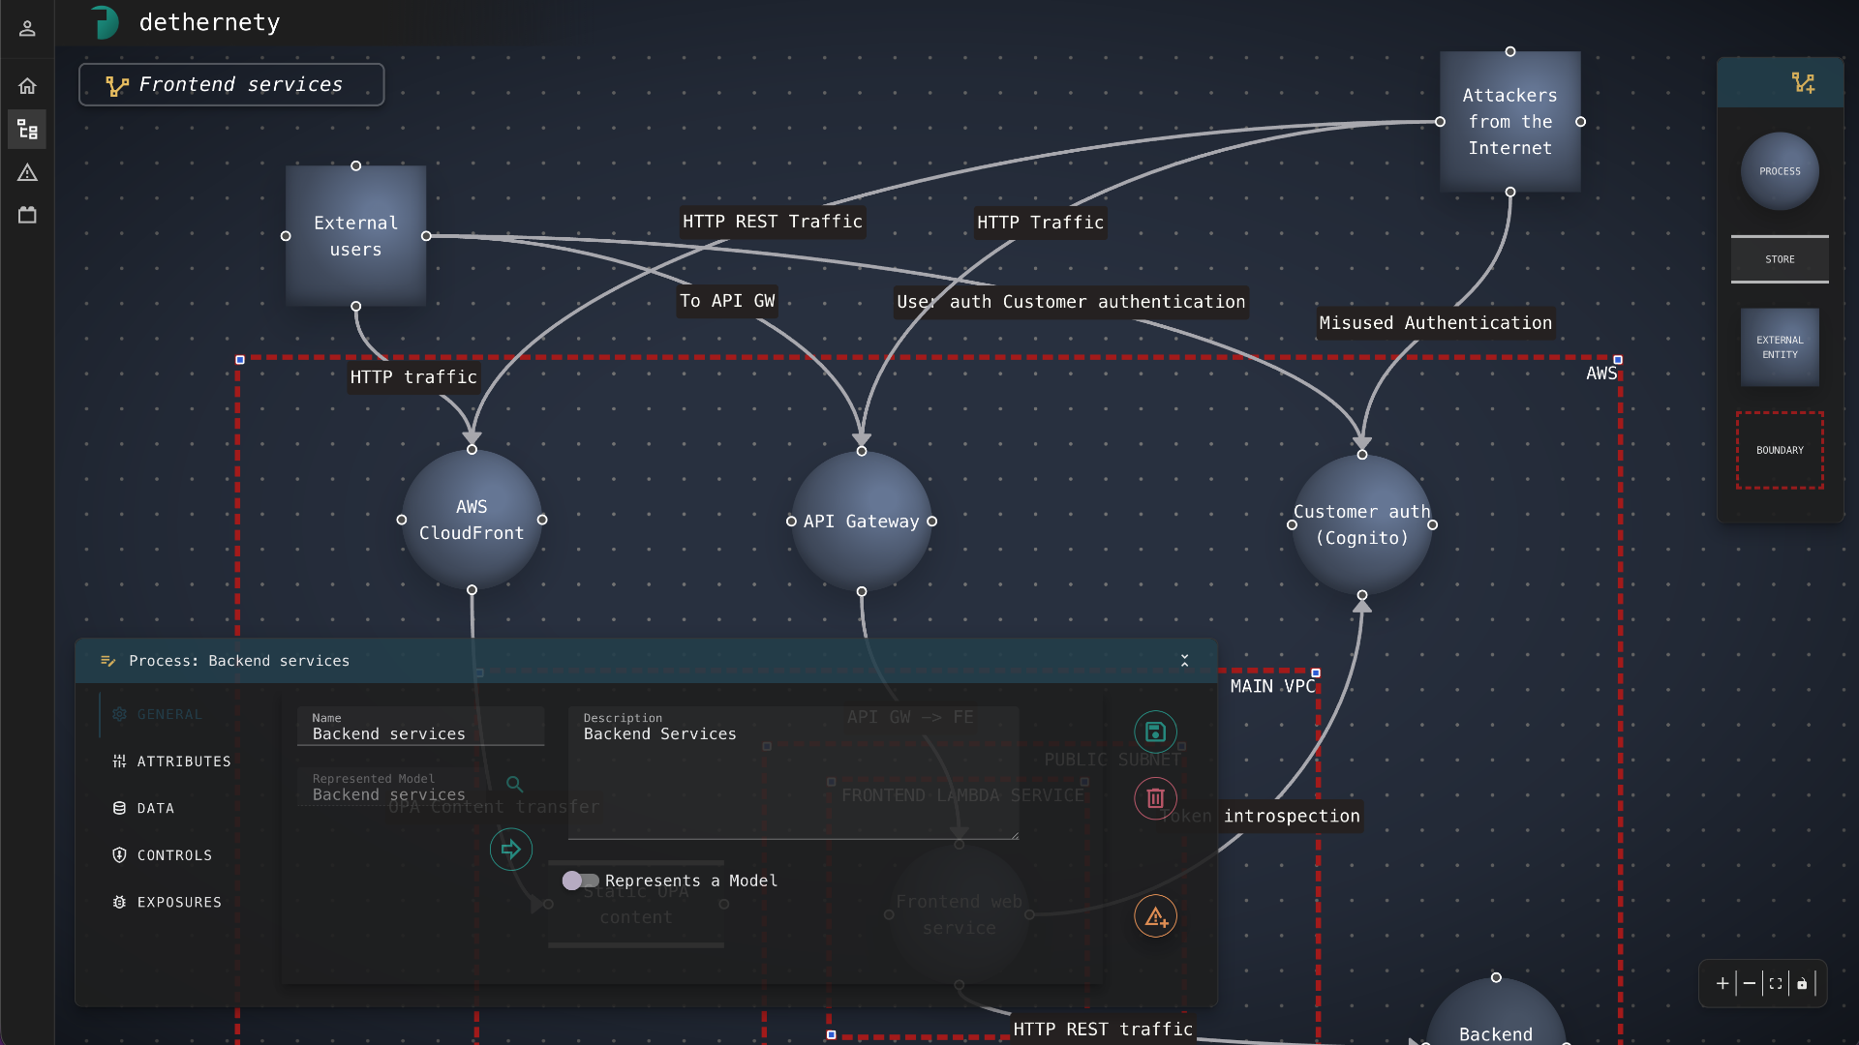Click the add-node icon atop palette
The height and width of the screenshot is (1045, 1859).
(1803, 83)
